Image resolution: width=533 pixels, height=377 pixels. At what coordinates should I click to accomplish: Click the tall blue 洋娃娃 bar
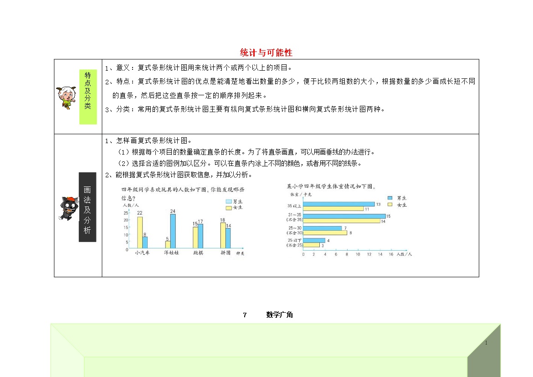173,231
